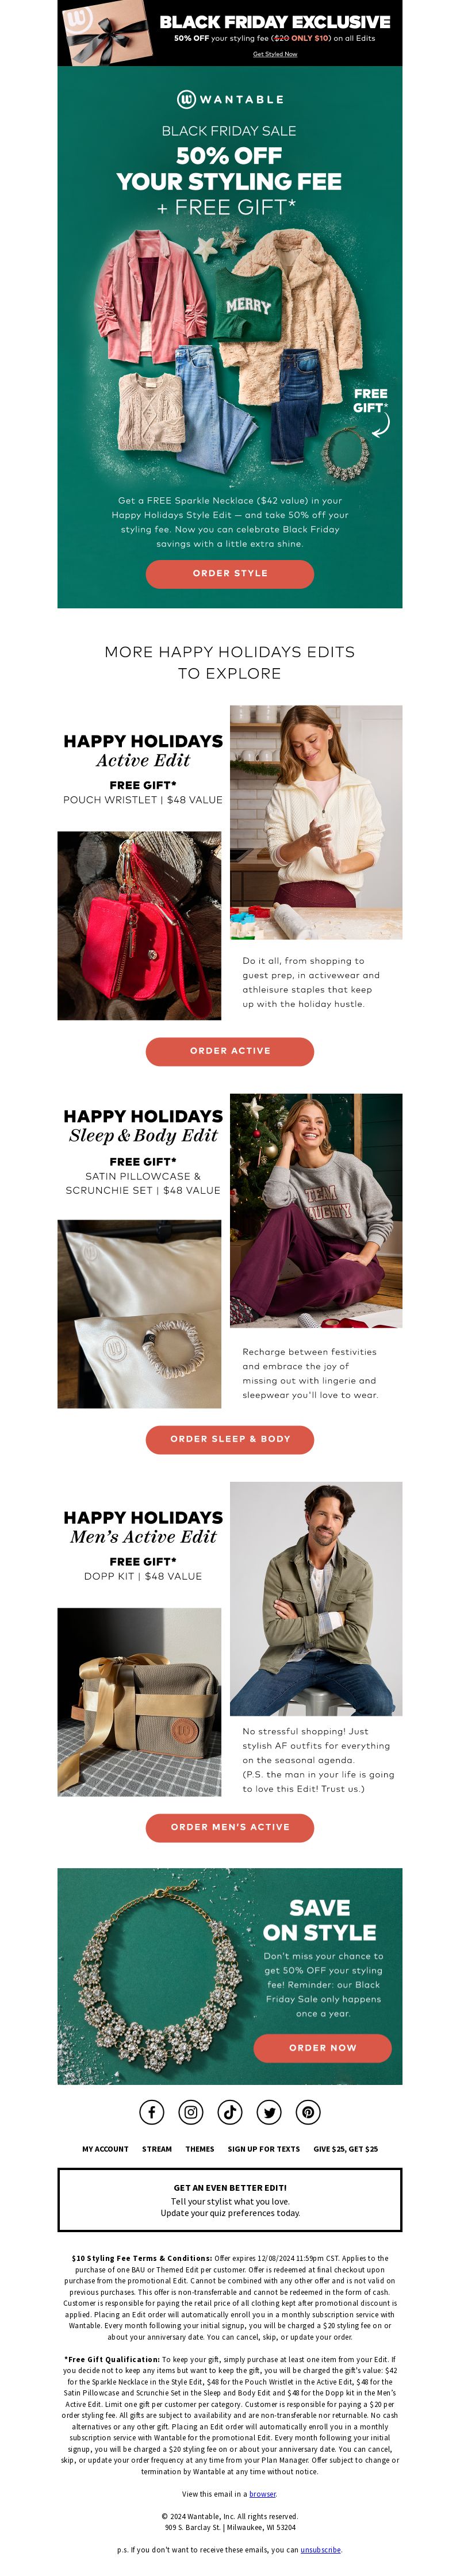This screenshot has width=460, height=2576.
Task: View this email in a browser link
Action: click(262, 2494)
